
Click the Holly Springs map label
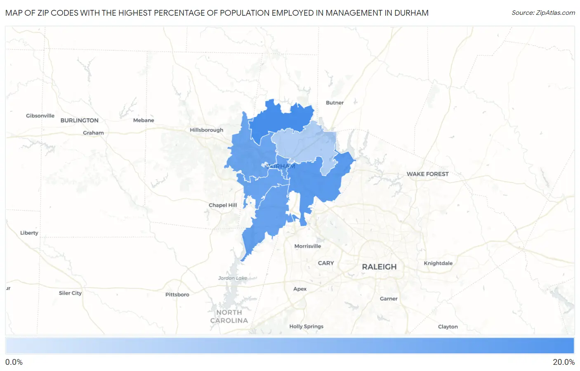(306, 326)
